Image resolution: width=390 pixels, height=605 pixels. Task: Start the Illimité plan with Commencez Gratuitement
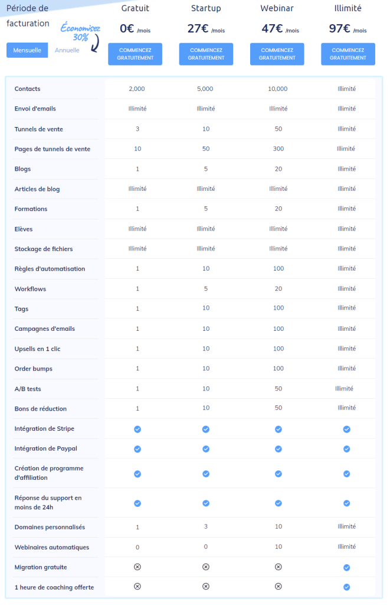(348, 54)
